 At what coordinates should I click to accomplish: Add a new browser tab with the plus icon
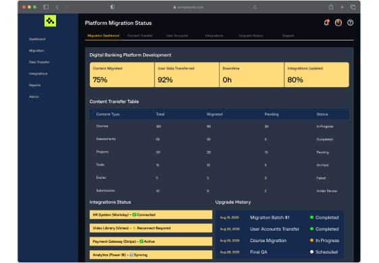coord(342,7)
